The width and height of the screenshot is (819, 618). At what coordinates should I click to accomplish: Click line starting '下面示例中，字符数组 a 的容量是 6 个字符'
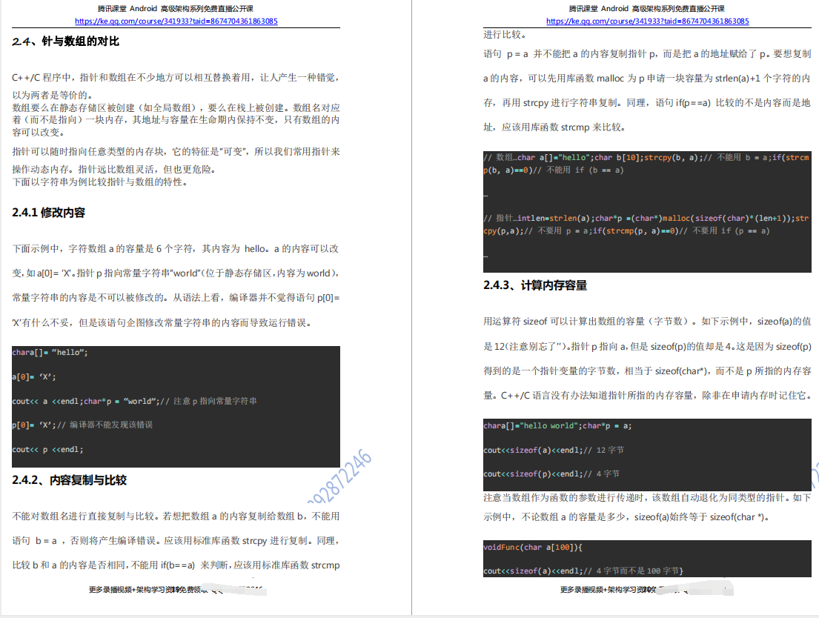(176, 249)
